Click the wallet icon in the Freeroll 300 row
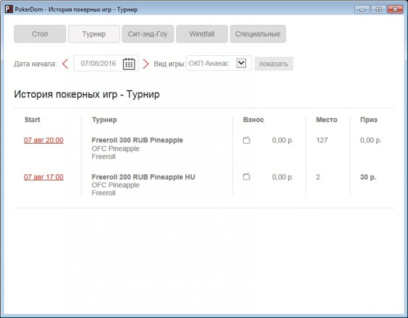 tap(247, 141)
